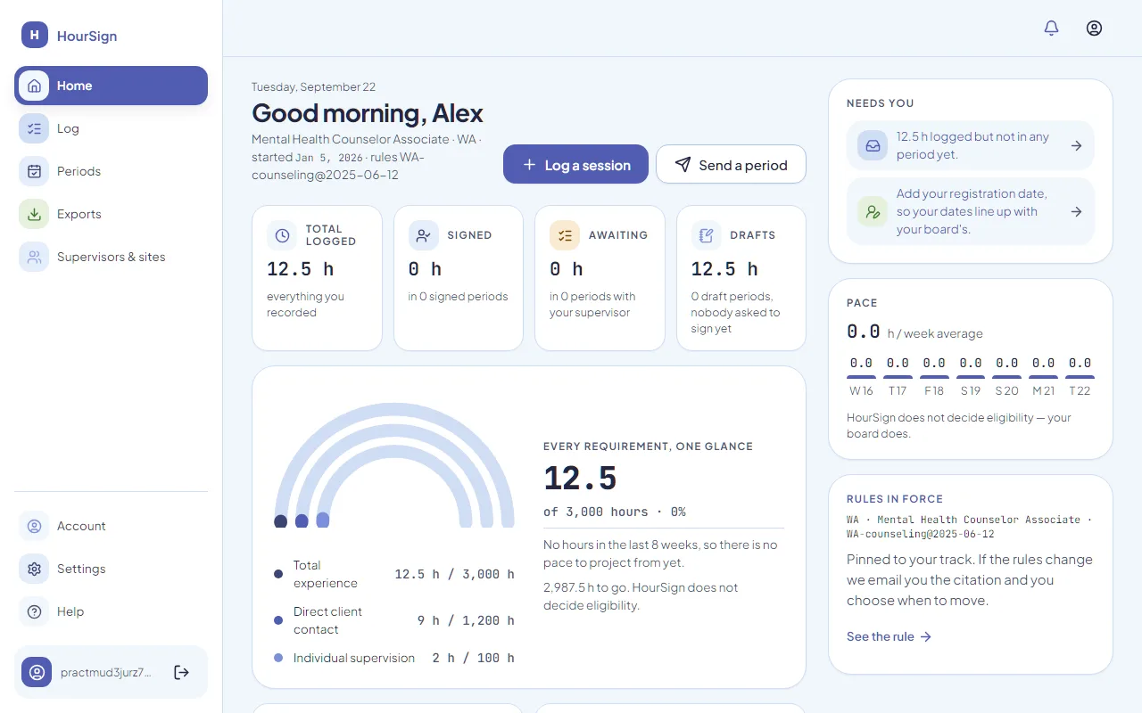
Task: Sign out using the logout arrow icon
Action: point(181,672)
